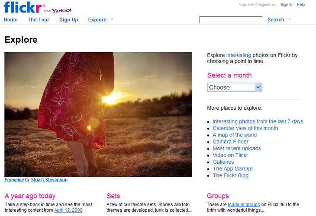The height and width of the screenshot is (216, 316).
Task: Go to The App Garden
Action: click(x=232, y=168)
